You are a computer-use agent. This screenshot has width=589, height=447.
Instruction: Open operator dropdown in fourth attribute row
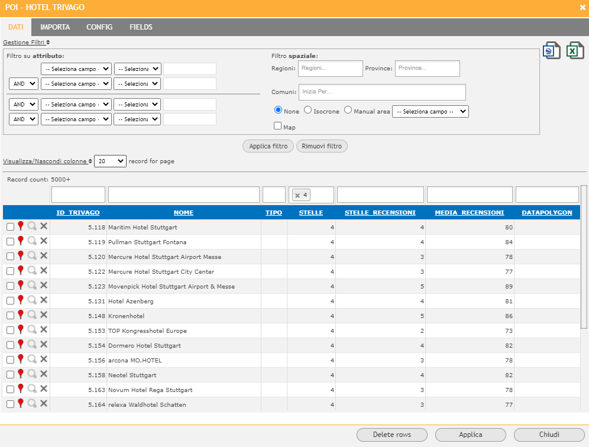coord(137,119)
